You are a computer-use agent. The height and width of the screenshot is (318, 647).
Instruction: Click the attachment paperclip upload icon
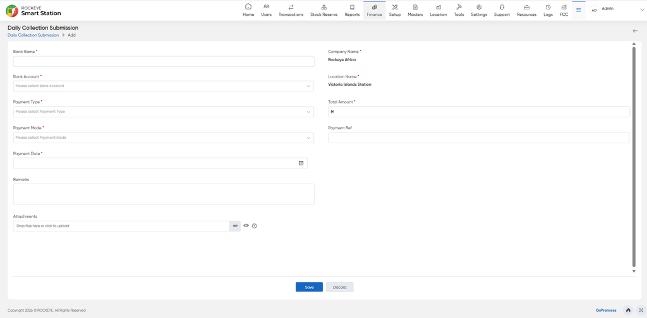[x=235, y=226]
